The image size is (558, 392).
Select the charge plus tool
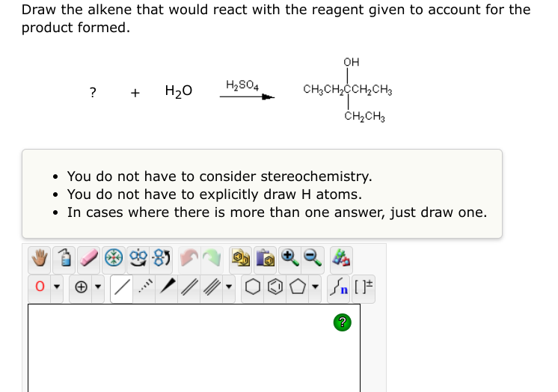[81, 287]
